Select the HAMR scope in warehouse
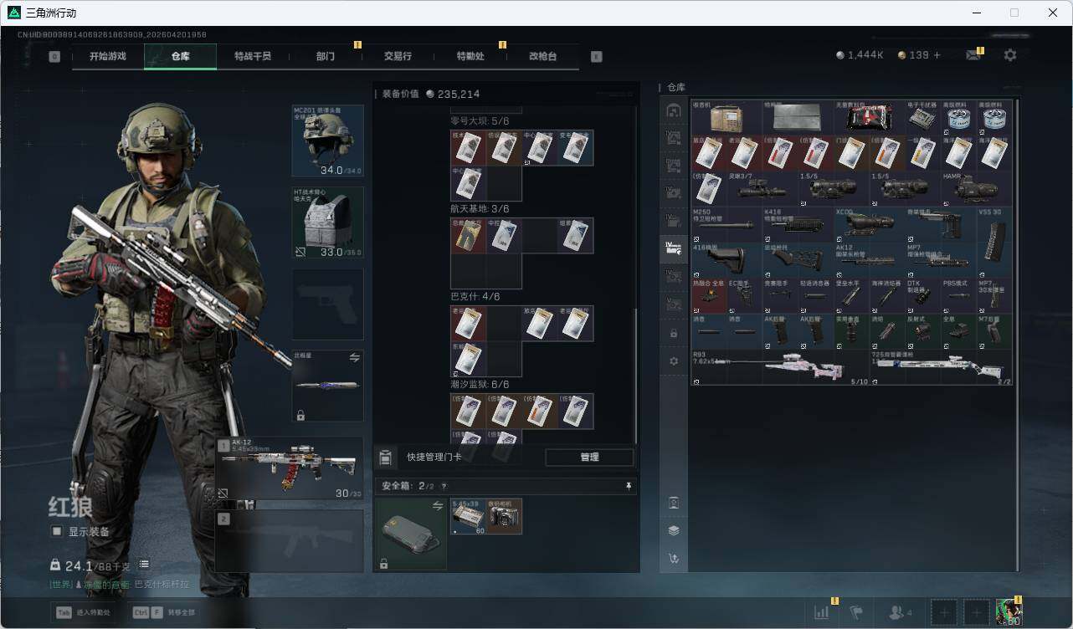The image size is (1073, 629). tap(976, 189)
